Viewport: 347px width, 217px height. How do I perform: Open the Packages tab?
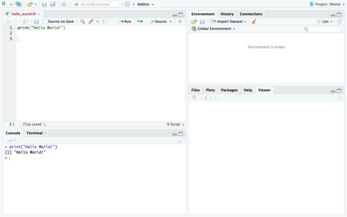pos(229,90)
